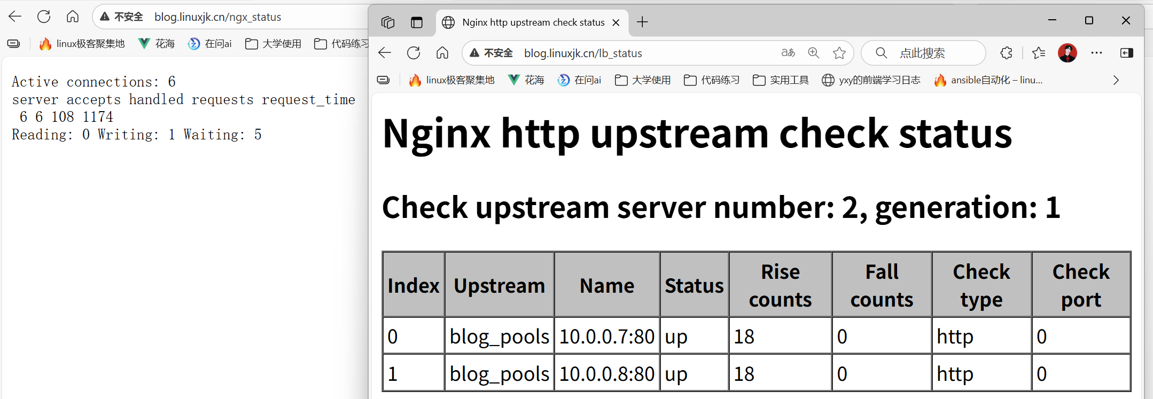
Task: Open the favorites list icon
Action: tap(1039, 53)
